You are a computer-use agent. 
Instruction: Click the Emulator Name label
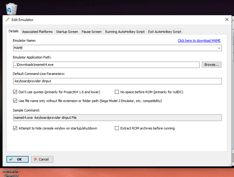pos(24,41)
